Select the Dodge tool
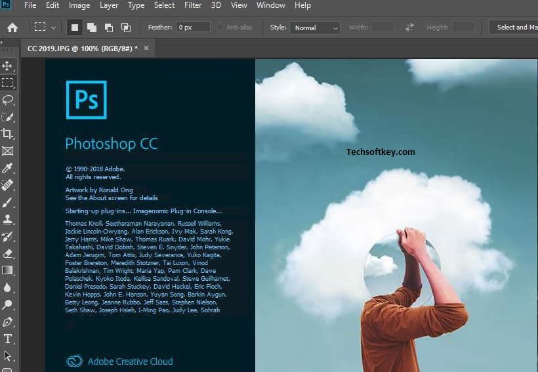 (x=7, y=304)
